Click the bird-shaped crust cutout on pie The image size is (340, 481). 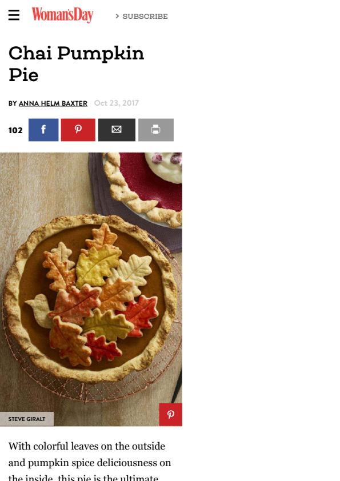[x=38, y=309]
